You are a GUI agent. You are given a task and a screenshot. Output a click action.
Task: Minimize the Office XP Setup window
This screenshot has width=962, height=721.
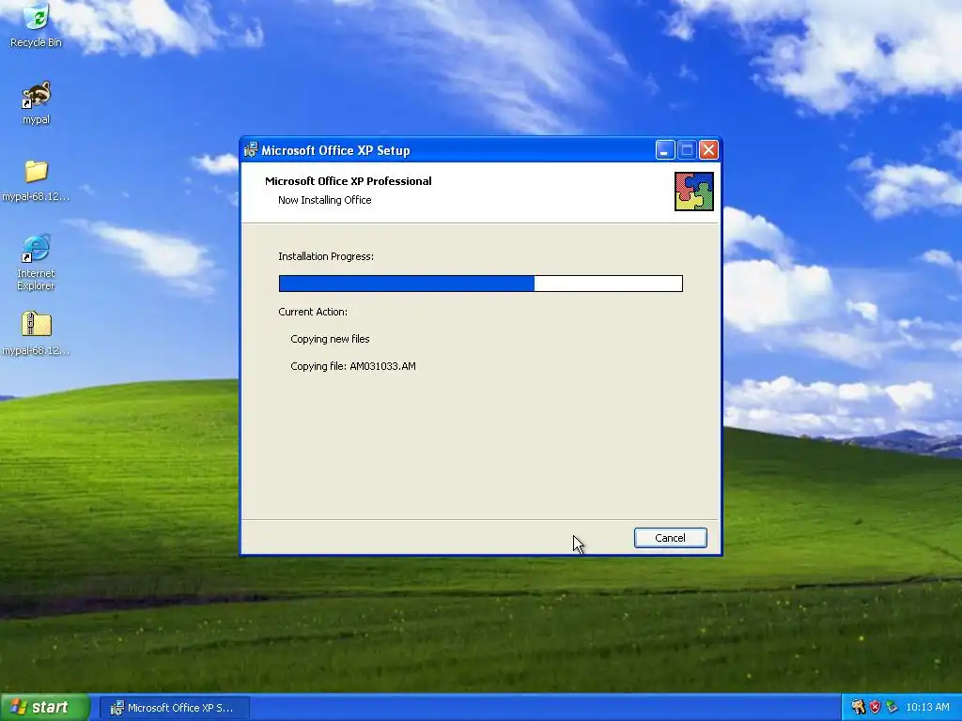(x=665, y=150)
